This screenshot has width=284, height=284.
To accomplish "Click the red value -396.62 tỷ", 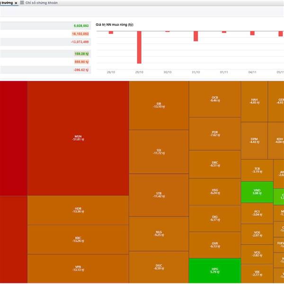I will pyautogui.click(x=81, y=70).
